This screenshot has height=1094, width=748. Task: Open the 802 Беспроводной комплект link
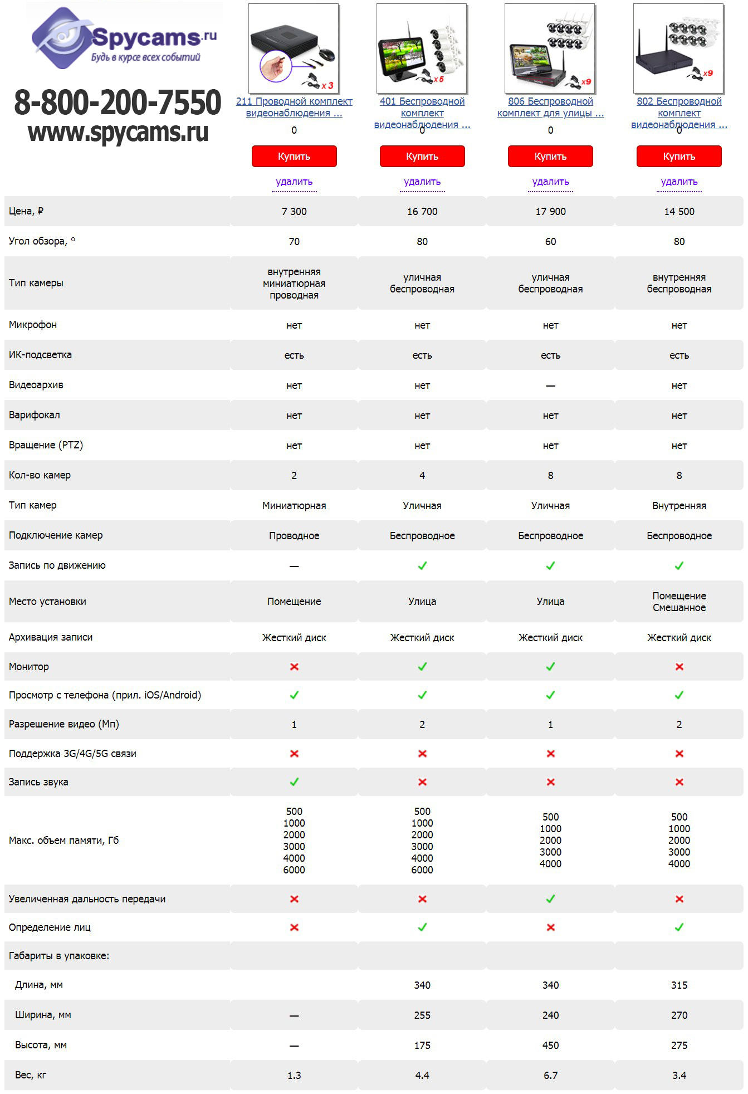pos(679,113)
